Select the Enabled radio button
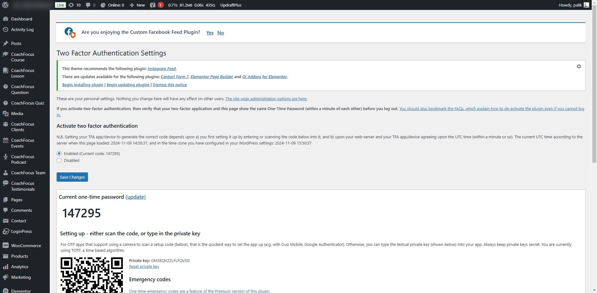597x293 pixels. click(59, 153)
